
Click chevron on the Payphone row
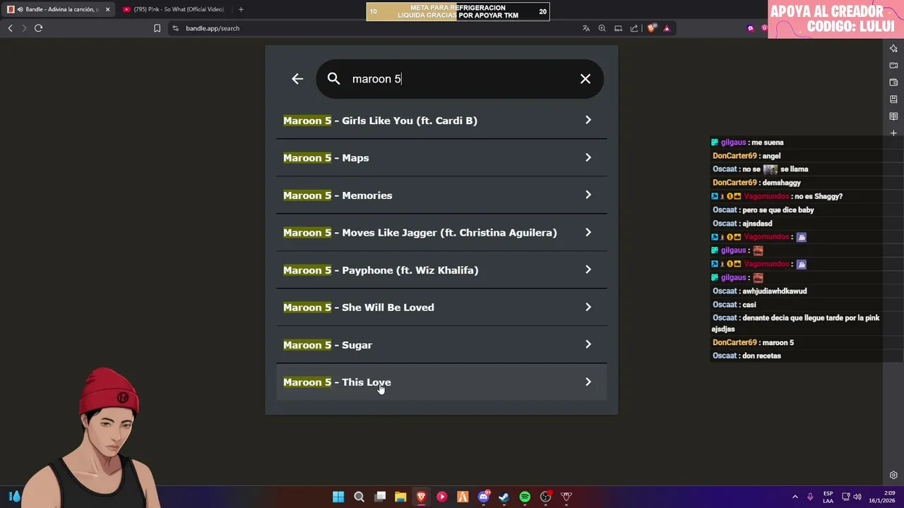coord(588,270)
